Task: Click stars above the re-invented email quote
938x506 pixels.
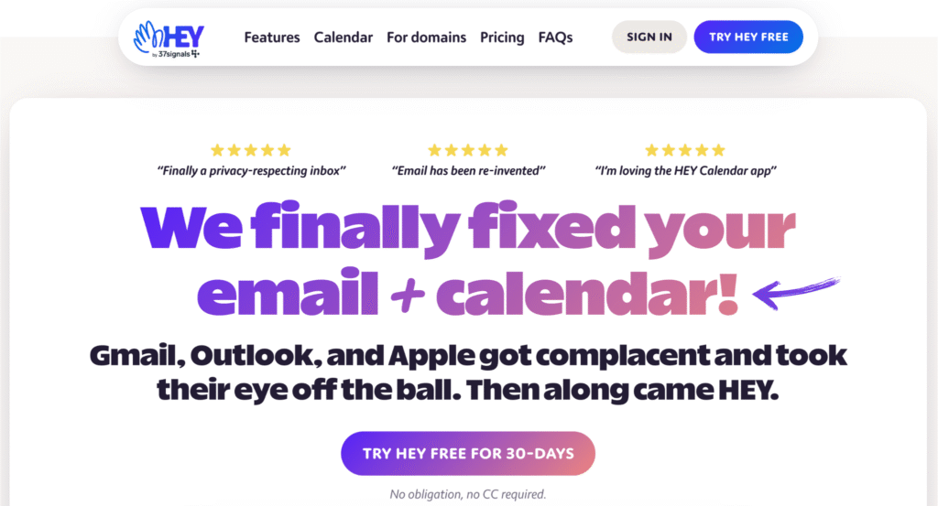Action: tap(468, 150)
